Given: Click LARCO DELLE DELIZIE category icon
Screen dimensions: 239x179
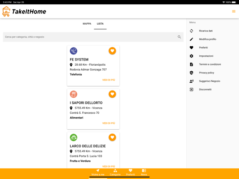Looking at the screenshot, I should coord(74,137).
